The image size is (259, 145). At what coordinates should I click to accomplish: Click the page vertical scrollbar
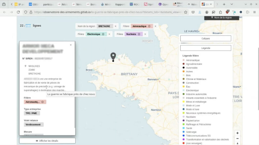pos(258,79)
